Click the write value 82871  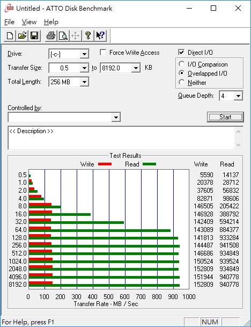point(205,198)
